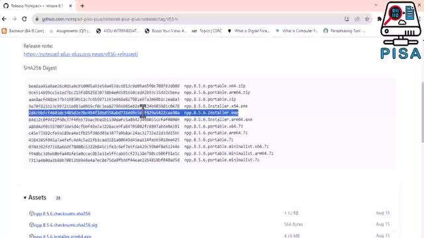The height and width of the screenshot is (238, 424).
Task: Click the install/download icon in address bar
Action: [x=347, y=19]
